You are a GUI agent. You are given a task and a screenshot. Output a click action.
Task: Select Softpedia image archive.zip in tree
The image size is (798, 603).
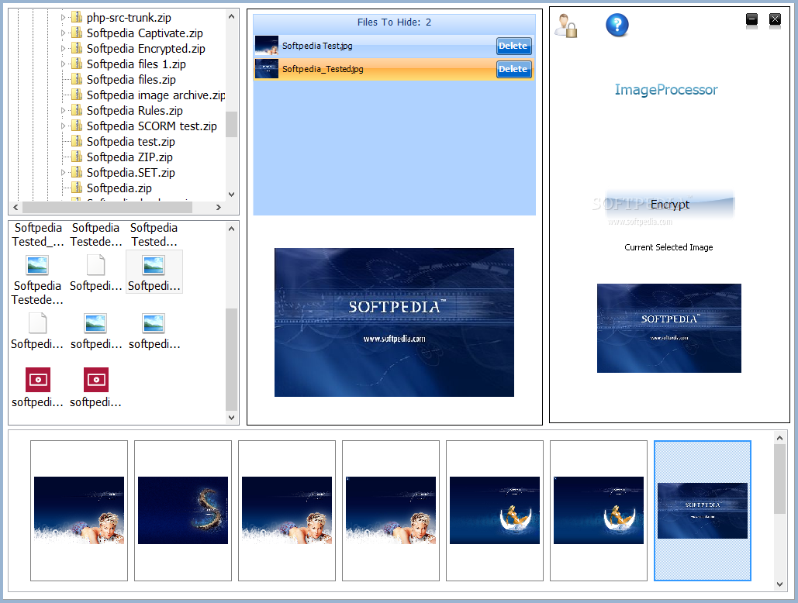156,95
